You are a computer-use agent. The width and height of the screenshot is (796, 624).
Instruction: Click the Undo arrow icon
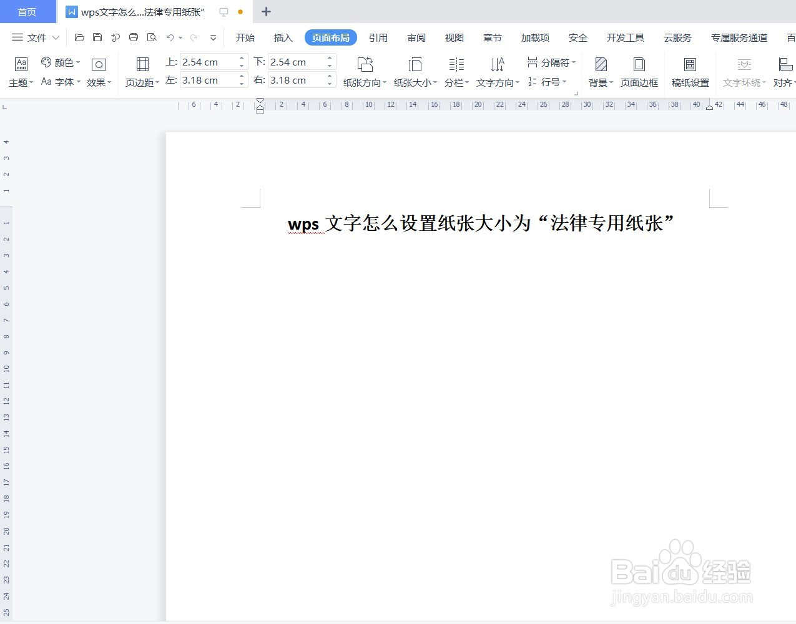(170, 37)
